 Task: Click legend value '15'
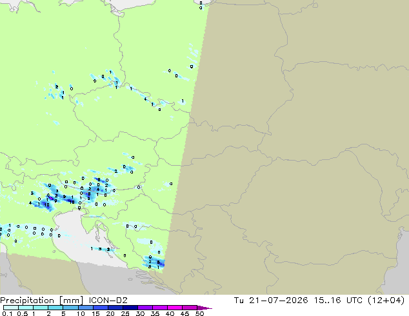tap(95, 313)
